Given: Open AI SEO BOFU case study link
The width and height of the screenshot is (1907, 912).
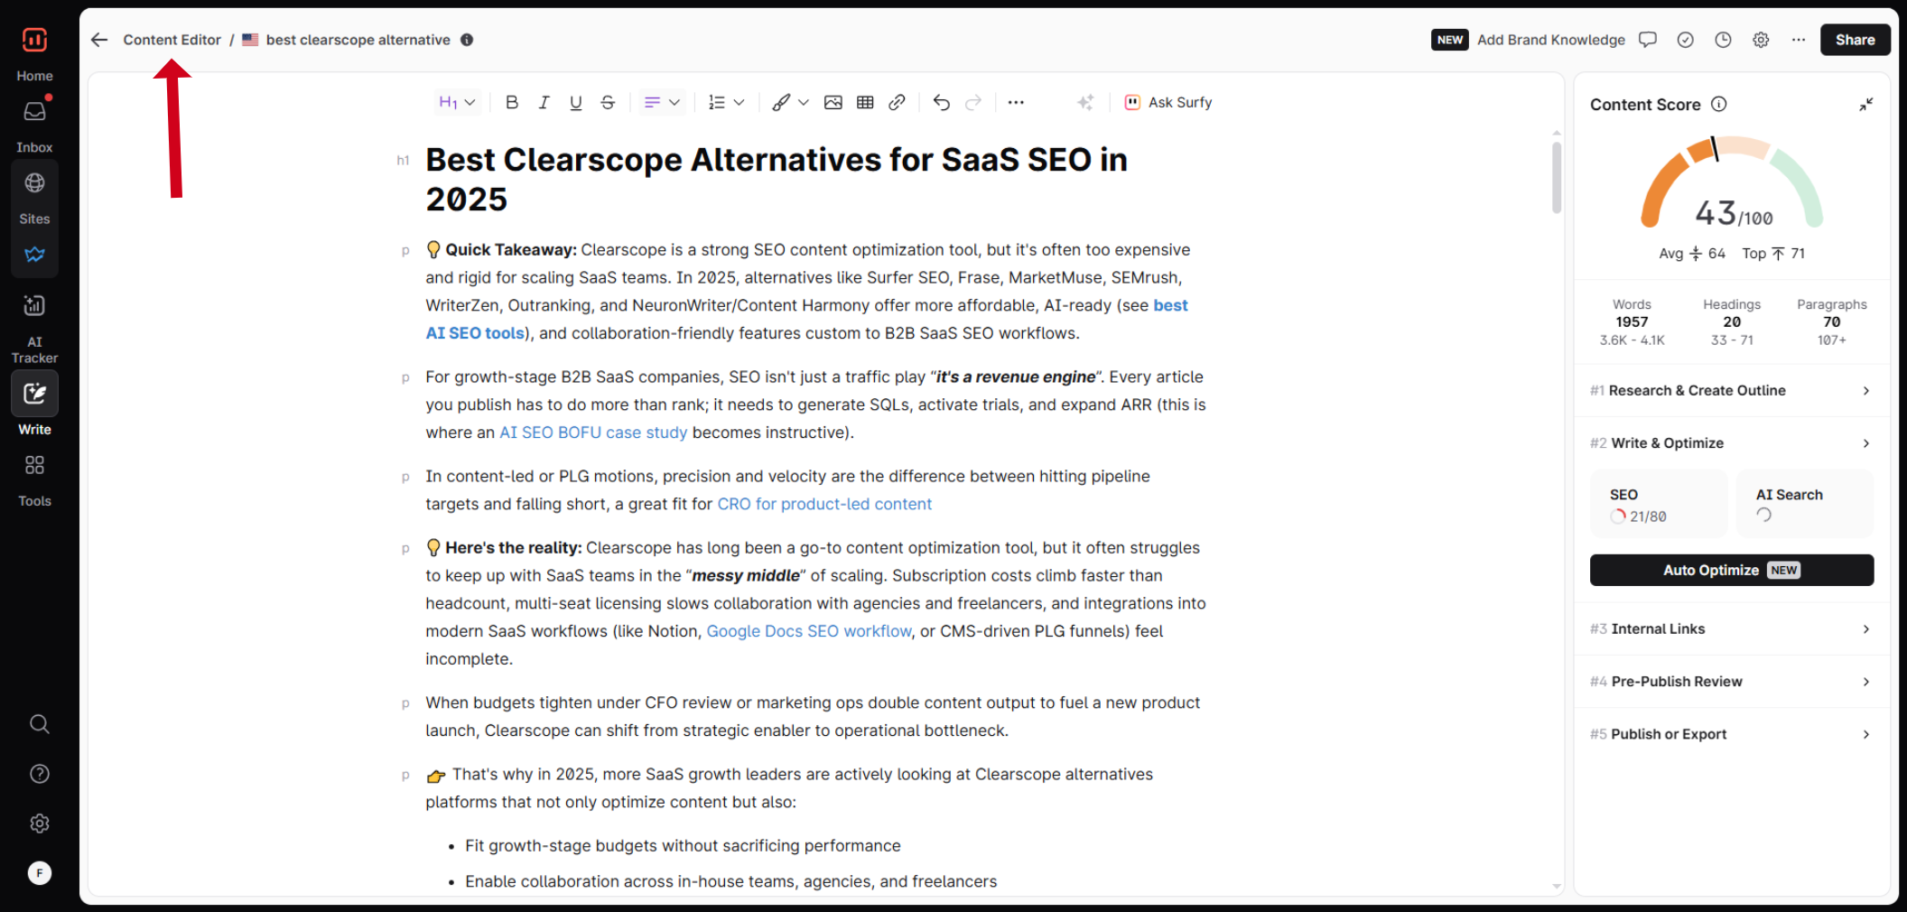Looking at the screenshot, I should point(593,433).
